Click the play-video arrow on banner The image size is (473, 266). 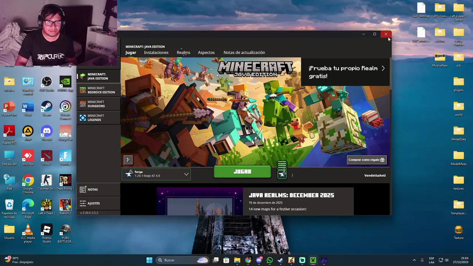[x=128, y=160]
